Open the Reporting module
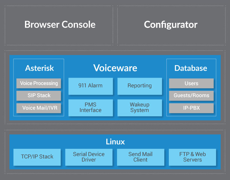Image resolution: width=230 pixels, height=180 pixels. pos(140,86)
